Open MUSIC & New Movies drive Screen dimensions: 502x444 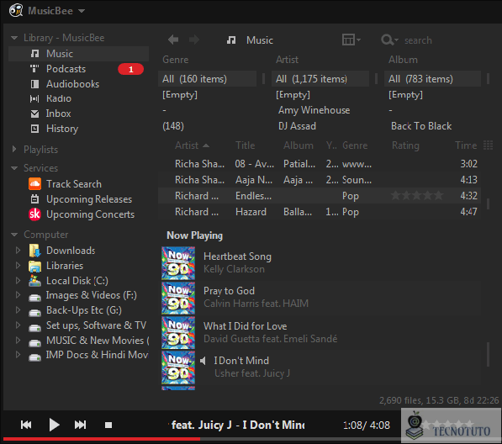click(98, 341)
